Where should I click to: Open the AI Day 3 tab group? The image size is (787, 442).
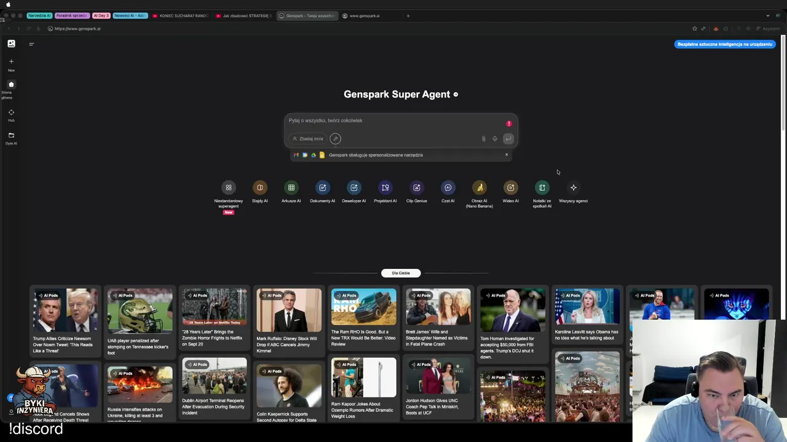click(101, 15)
